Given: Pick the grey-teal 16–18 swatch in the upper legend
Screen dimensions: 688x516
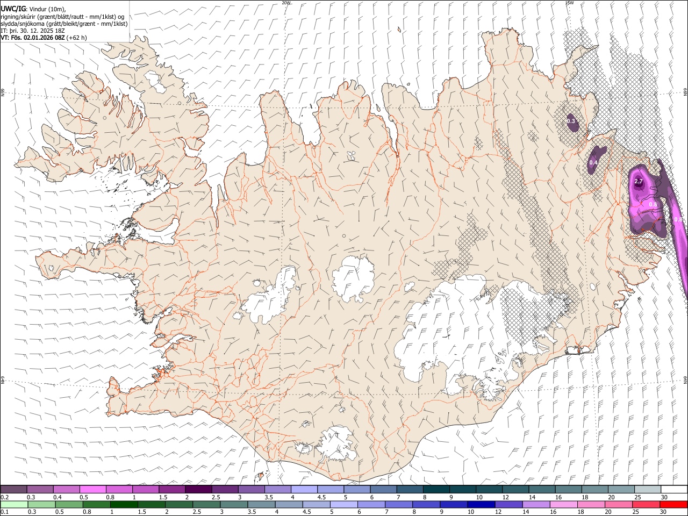Looking at the screenshot, I should [x=568, y=489].
